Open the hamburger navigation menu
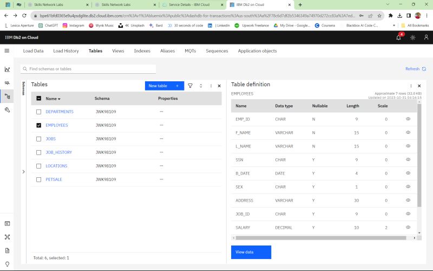 tap(7, 51)
